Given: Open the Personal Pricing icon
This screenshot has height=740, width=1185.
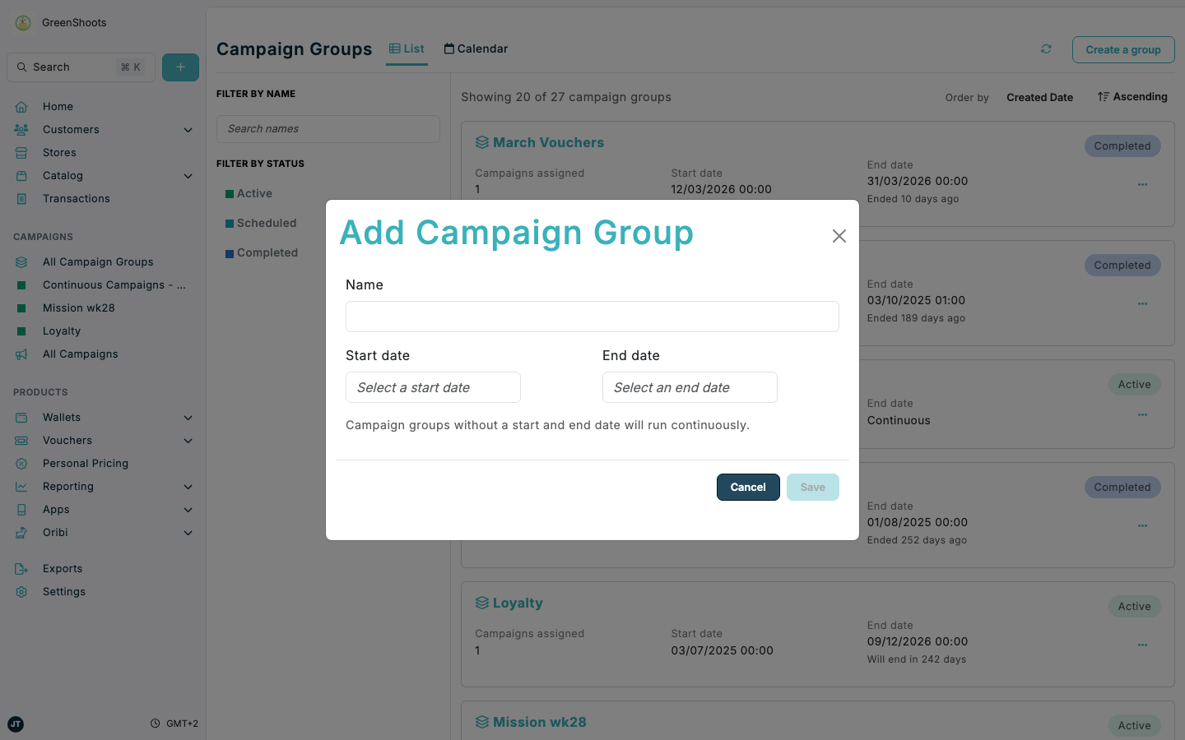Looking at the screenshot, I should point(21,463).
